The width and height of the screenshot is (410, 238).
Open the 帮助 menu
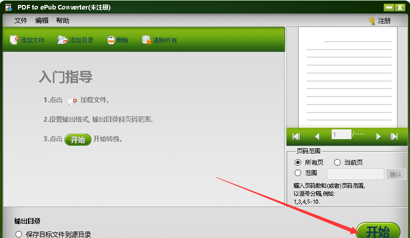tap(63, 20)
